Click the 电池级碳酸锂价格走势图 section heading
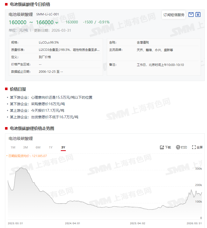207x228 pixels. point(32,128)
